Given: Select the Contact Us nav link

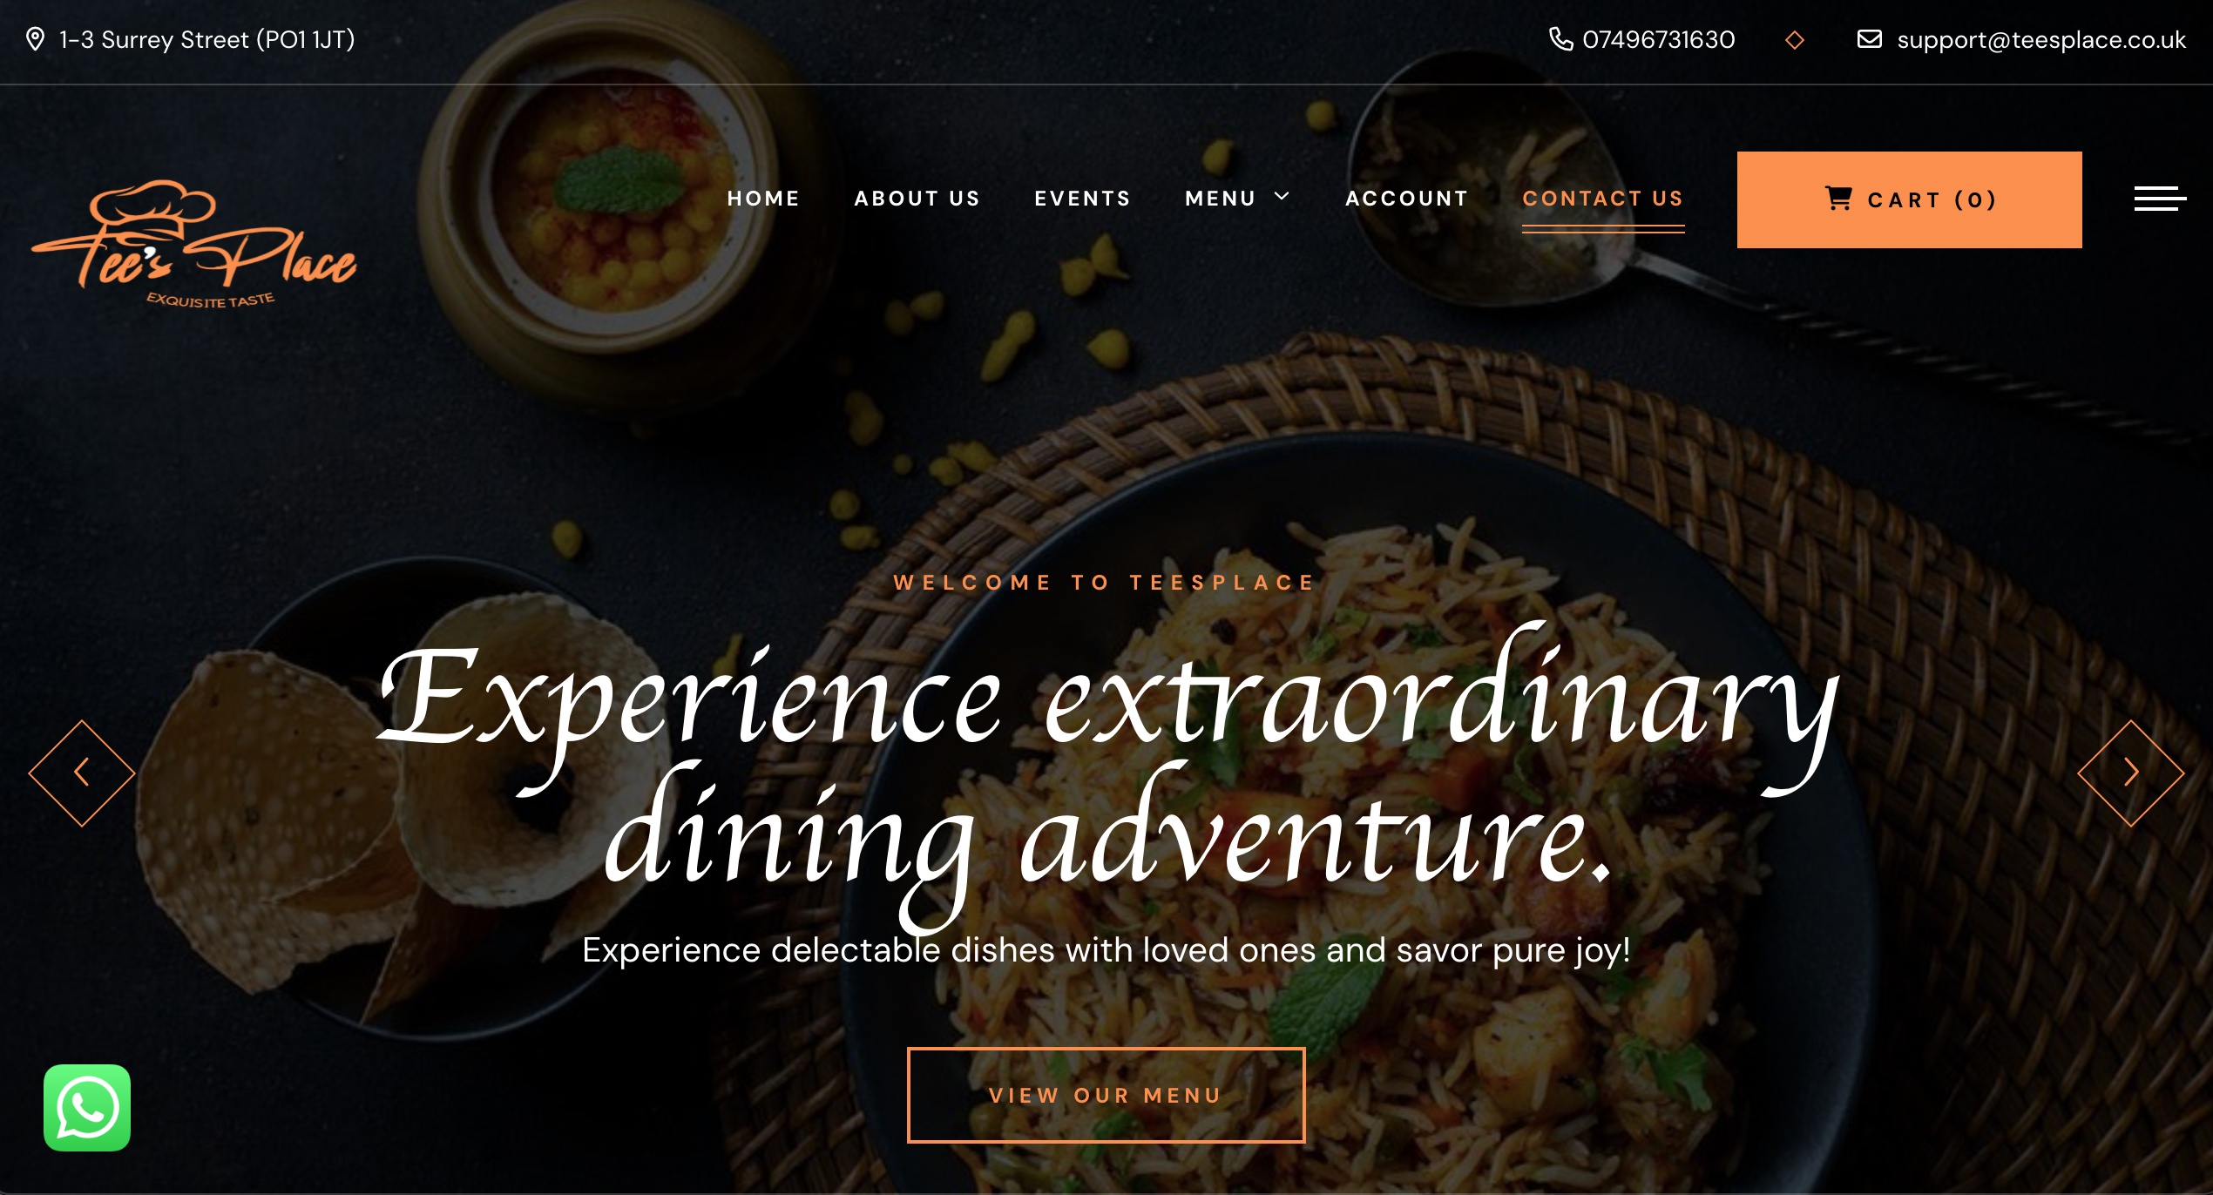Looking at the screenshot, I should click(x=1603, y=199).
